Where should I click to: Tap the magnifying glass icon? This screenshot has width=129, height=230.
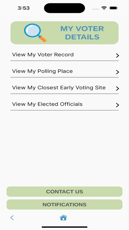[x=35, y=33]
